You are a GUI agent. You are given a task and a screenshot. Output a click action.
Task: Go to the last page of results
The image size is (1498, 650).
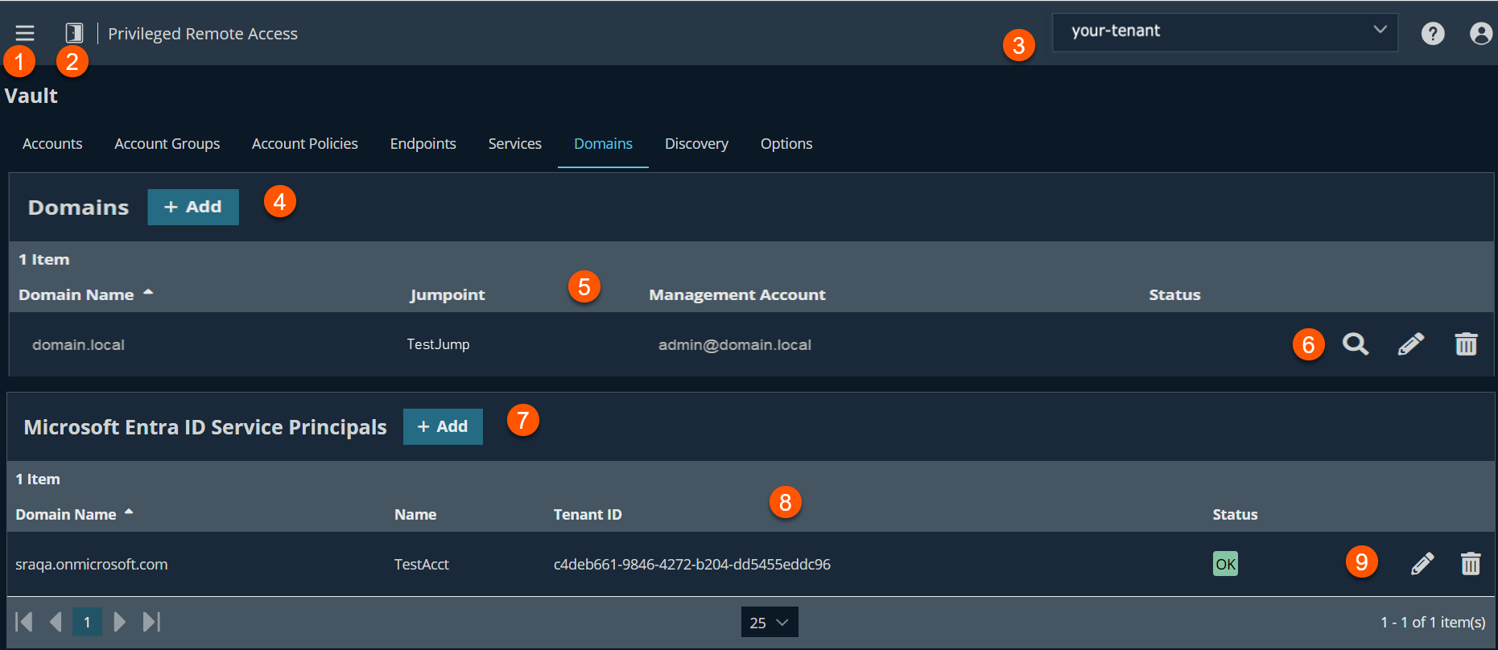[151, 622]
